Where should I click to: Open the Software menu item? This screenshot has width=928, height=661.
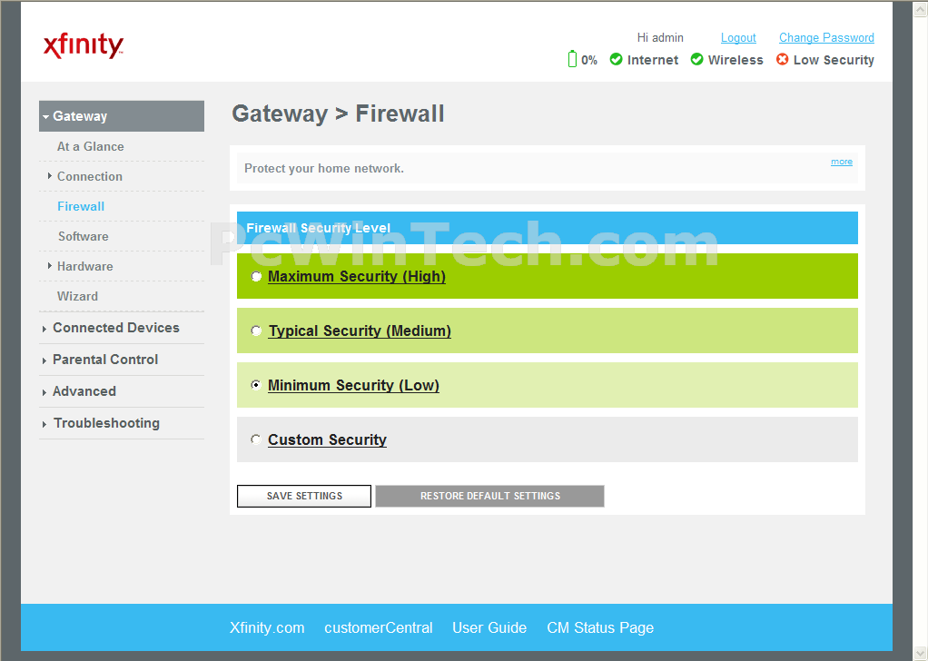[x=84, y=236]
